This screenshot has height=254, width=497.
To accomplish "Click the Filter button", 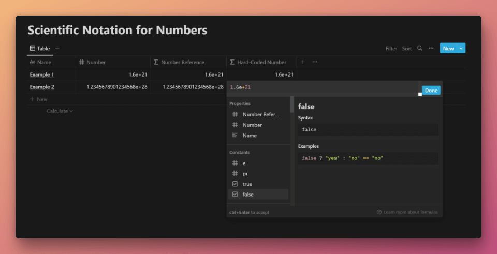I will (391, 49).
